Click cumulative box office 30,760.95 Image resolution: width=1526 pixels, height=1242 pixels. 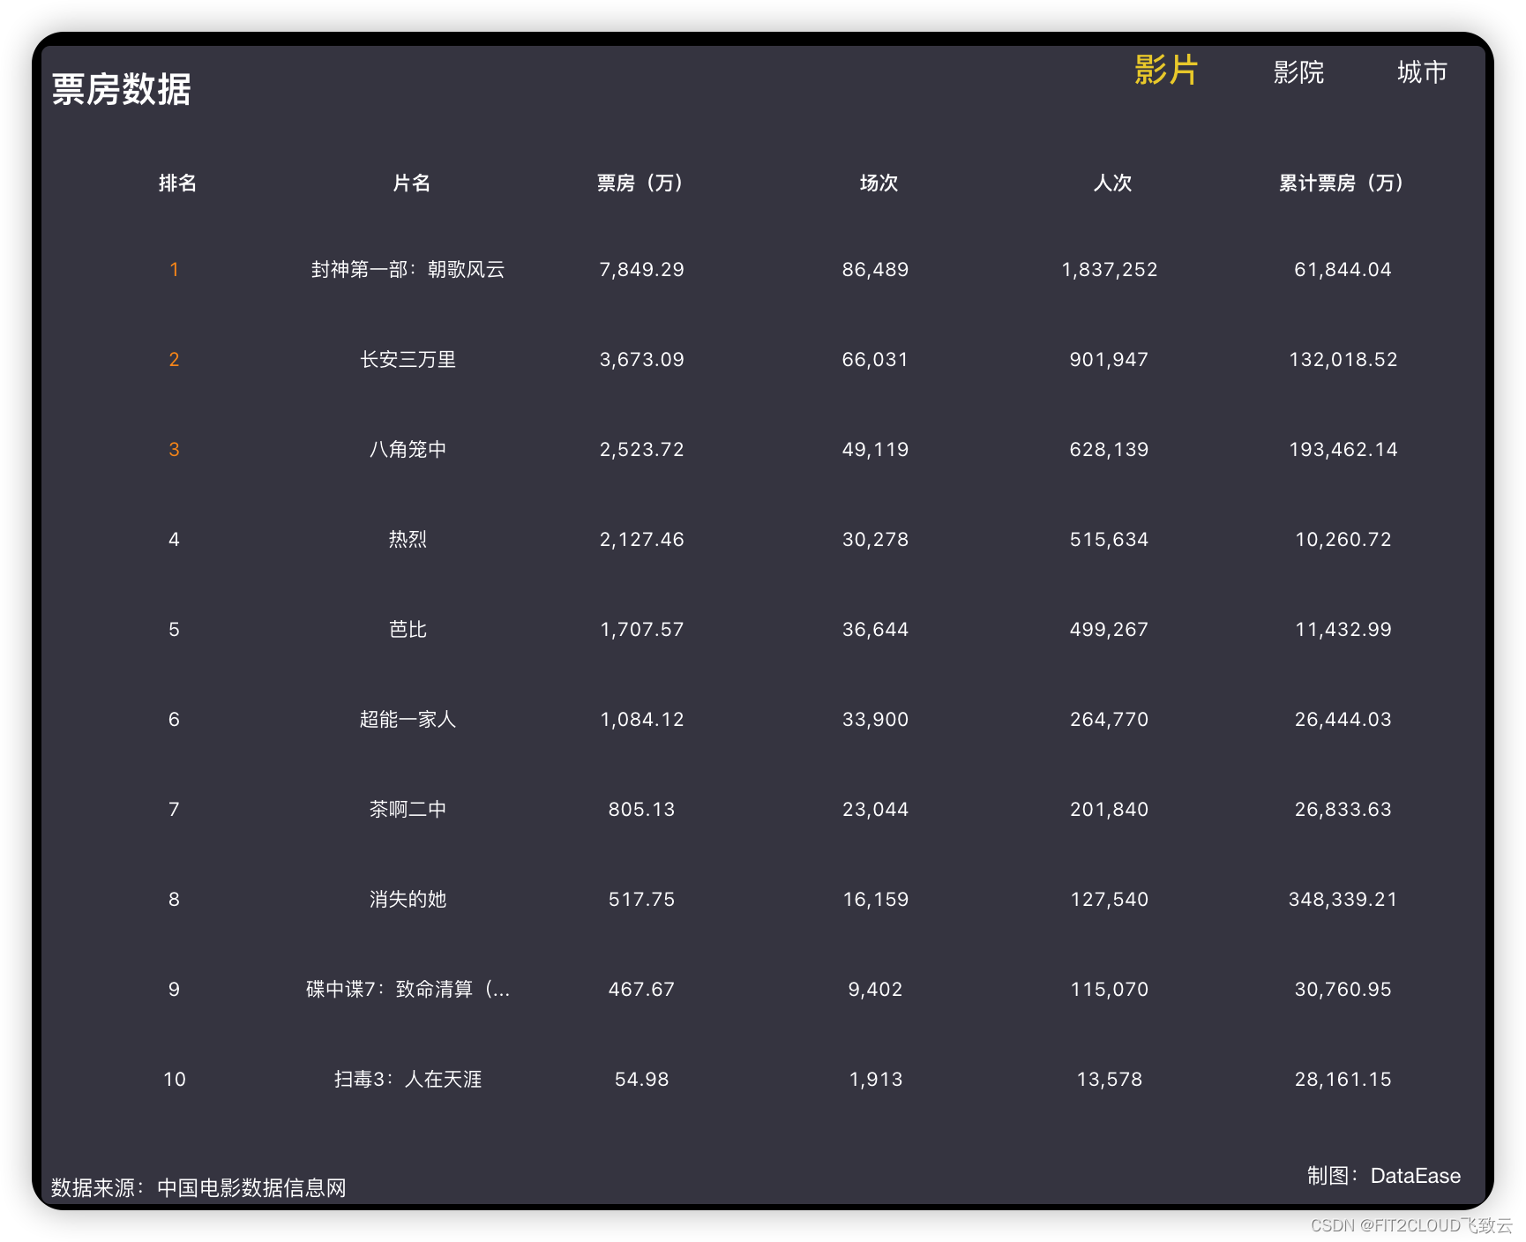pyautogui.click(x=1343, y=989)
